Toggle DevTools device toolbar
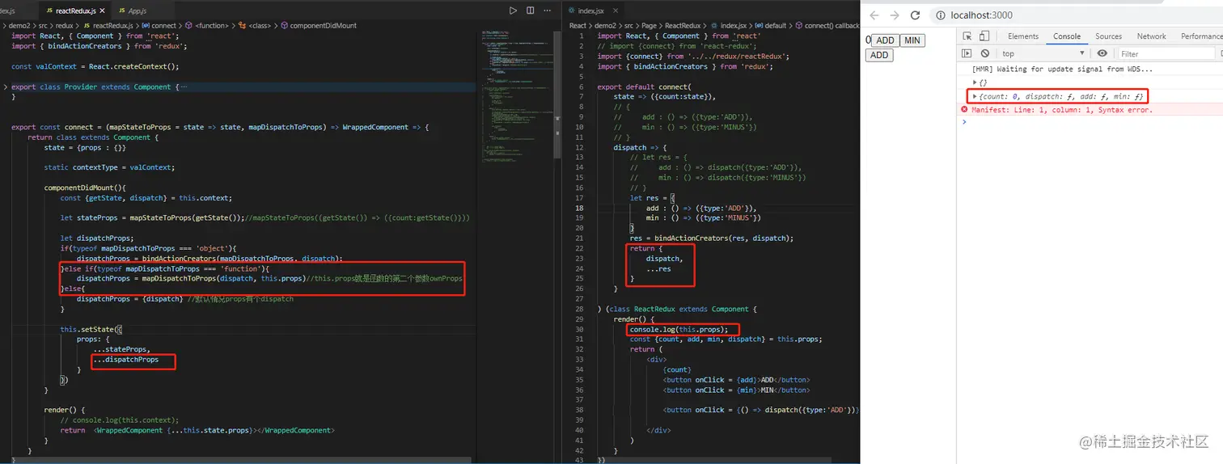This screenshot has height=464, width=1223. pyautogui.click(x=984, y=36)
